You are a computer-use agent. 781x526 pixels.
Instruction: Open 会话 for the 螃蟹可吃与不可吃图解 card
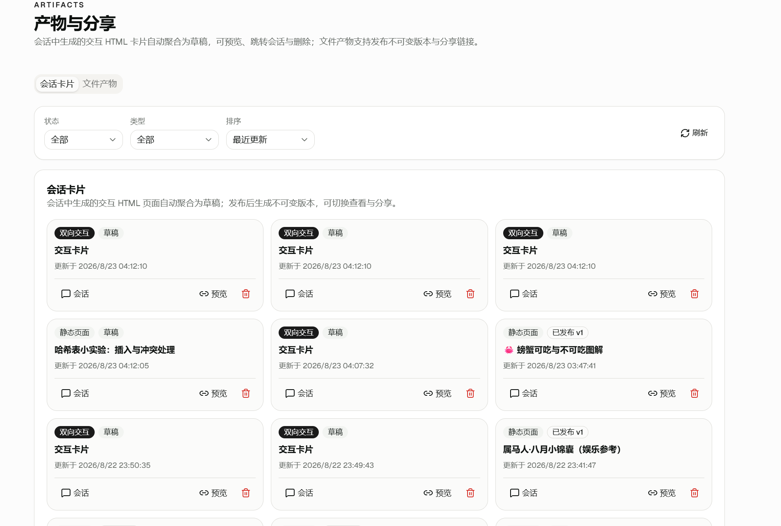(x=523, y=393)
